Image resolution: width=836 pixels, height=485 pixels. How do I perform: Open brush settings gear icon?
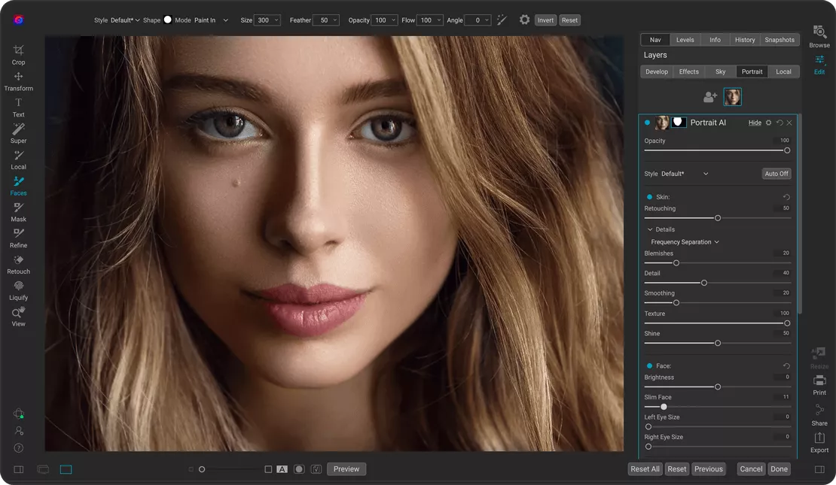[524, 20]
